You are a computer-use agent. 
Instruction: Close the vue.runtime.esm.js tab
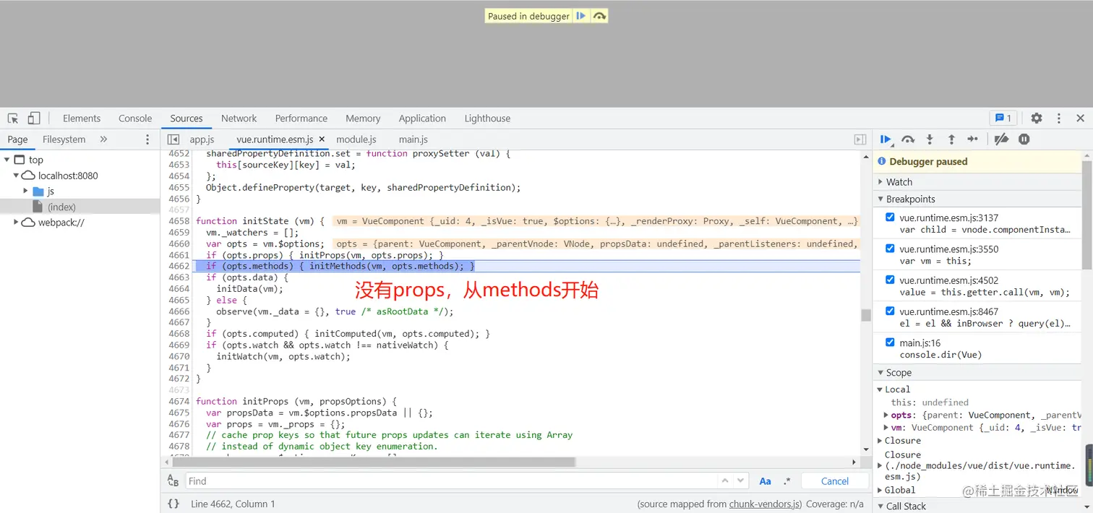tap(322, 139)
